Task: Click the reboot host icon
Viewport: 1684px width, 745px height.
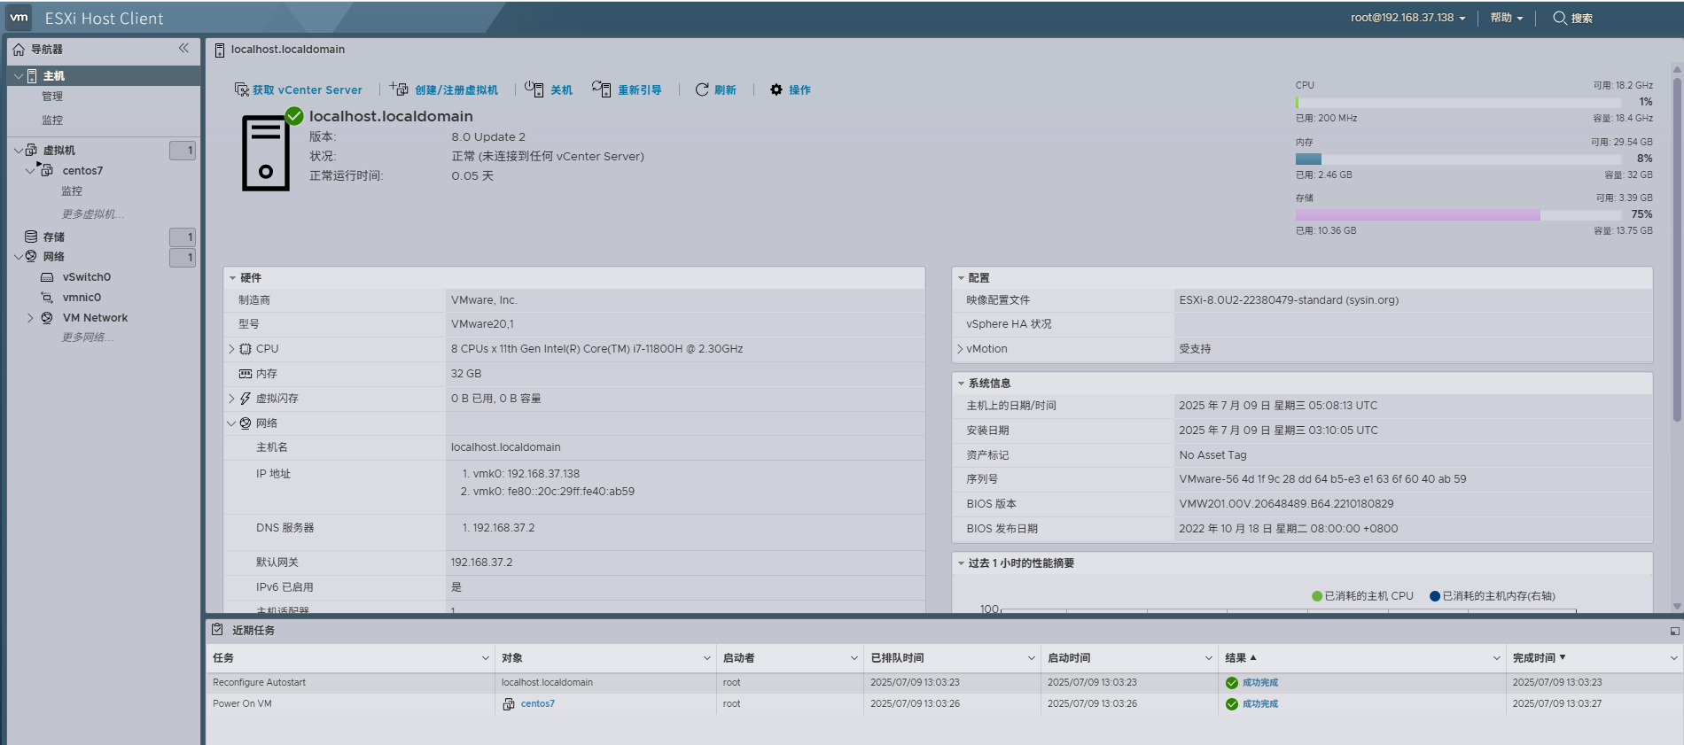Action: (x=602, y=89)
